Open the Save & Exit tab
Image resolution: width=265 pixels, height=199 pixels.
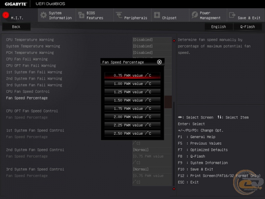pos(246,15)
